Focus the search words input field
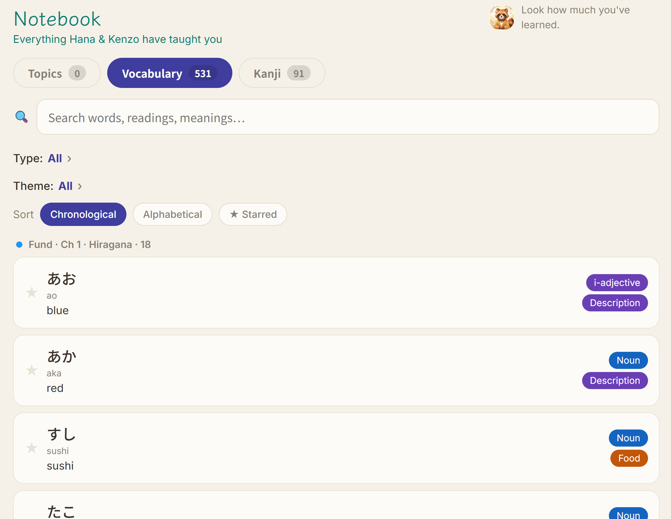Screen dimensions: 671x519 [348, 117]
